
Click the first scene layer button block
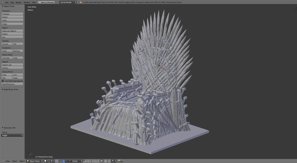[87, 161]
